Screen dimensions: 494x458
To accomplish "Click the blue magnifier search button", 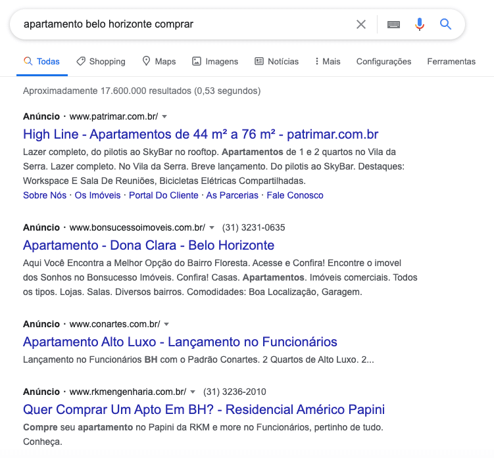I will 445,24.
